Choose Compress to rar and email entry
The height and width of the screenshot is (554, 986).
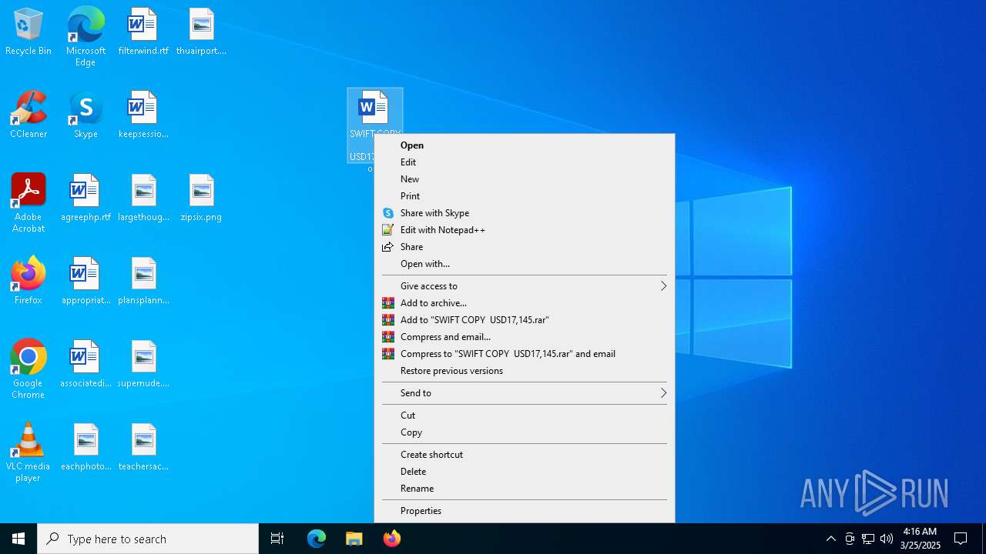coord(525,354)
